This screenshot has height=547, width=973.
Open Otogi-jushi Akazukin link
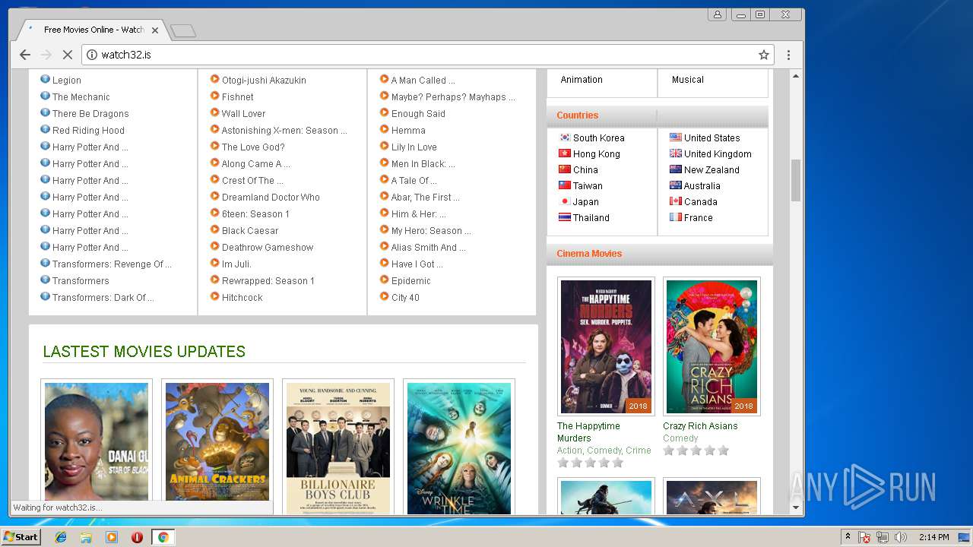coord(264,81)
